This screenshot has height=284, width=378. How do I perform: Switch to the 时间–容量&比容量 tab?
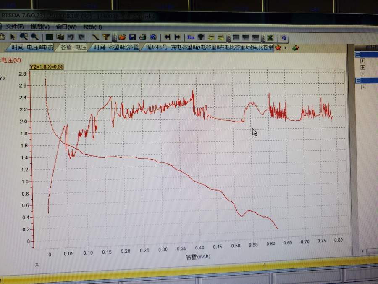[115, 48]
